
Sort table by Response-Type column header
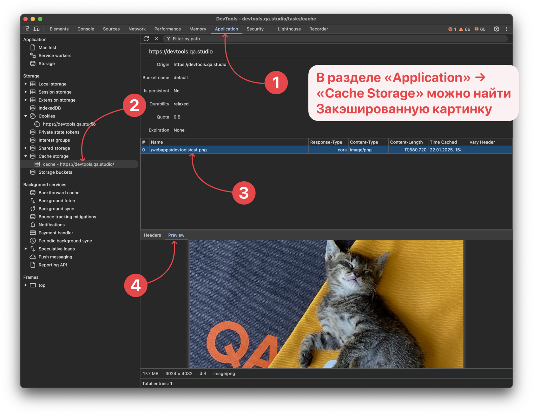pos(328,142)
